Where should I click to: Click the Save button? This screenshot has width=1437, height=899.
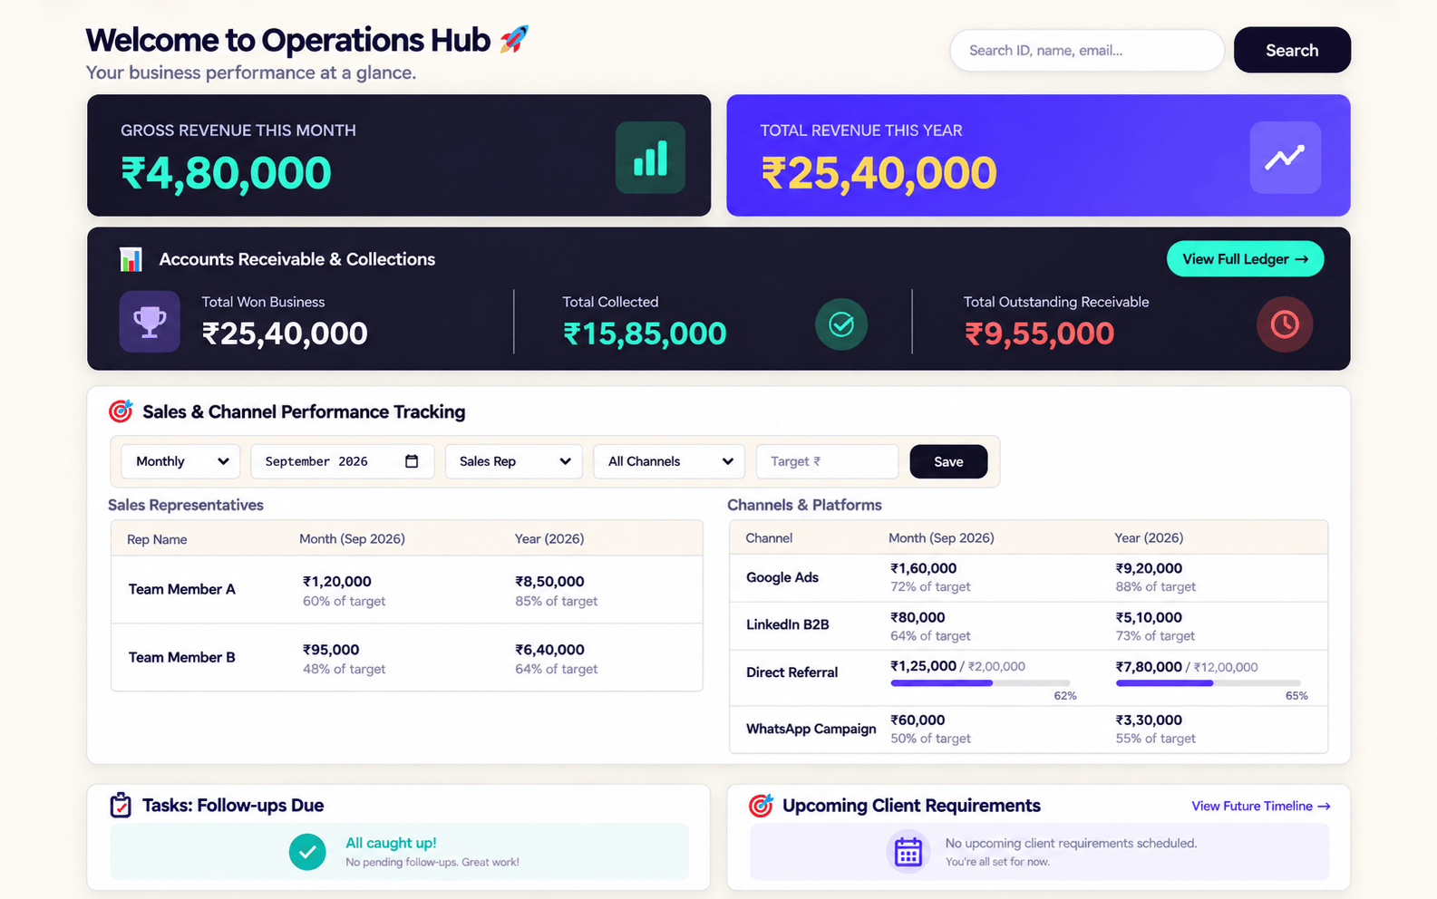pyautogui.click(x=948, y=461)
